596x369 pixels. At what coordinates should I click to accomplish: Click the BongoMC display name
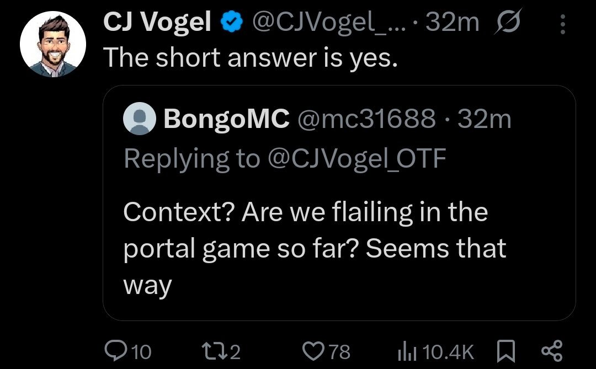226,119
